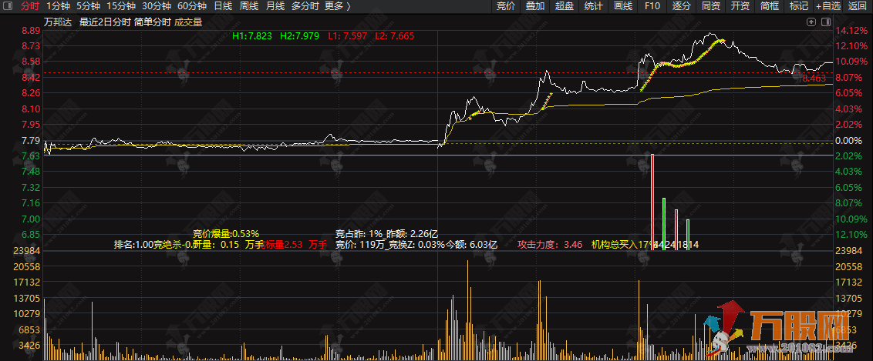Click the 8.463 price marker label

[x=814, y=80]
